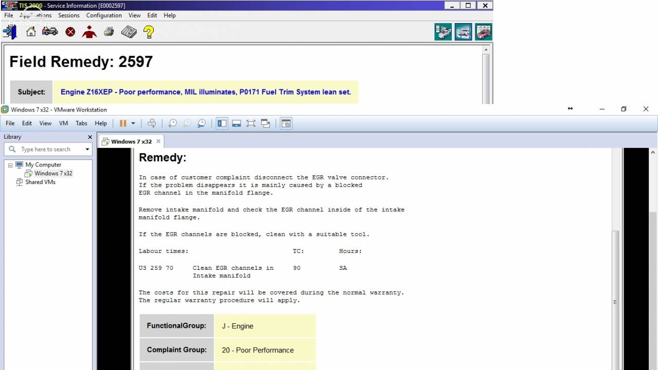This screenshot has height=370, width=658.
Task: Open TIS 2000 File menu
Action: [x=9, y=15]
